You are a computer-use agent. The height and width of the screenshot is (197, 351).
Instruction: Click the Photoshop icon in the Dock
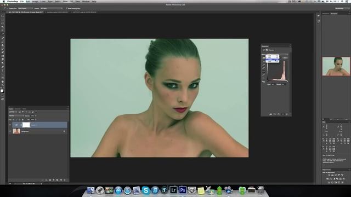coord(183,190)
